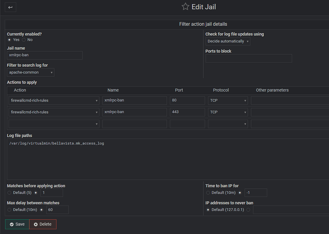This screenshot has height=234, width=329.
Task: Click Other parameters field in empty third row
Action: 290,124
